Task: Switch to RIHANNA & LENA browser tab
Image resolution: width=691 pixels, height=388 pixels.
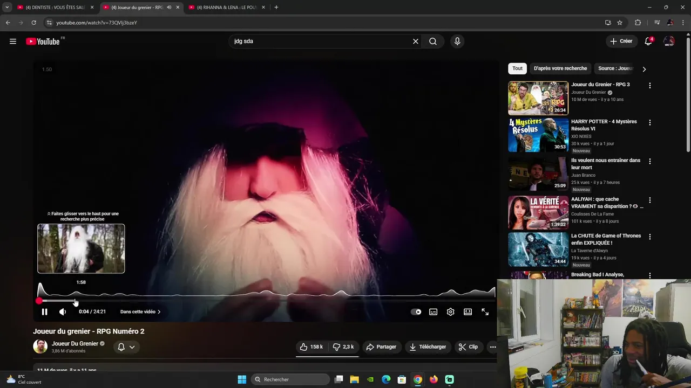Action: click(227, 8)
